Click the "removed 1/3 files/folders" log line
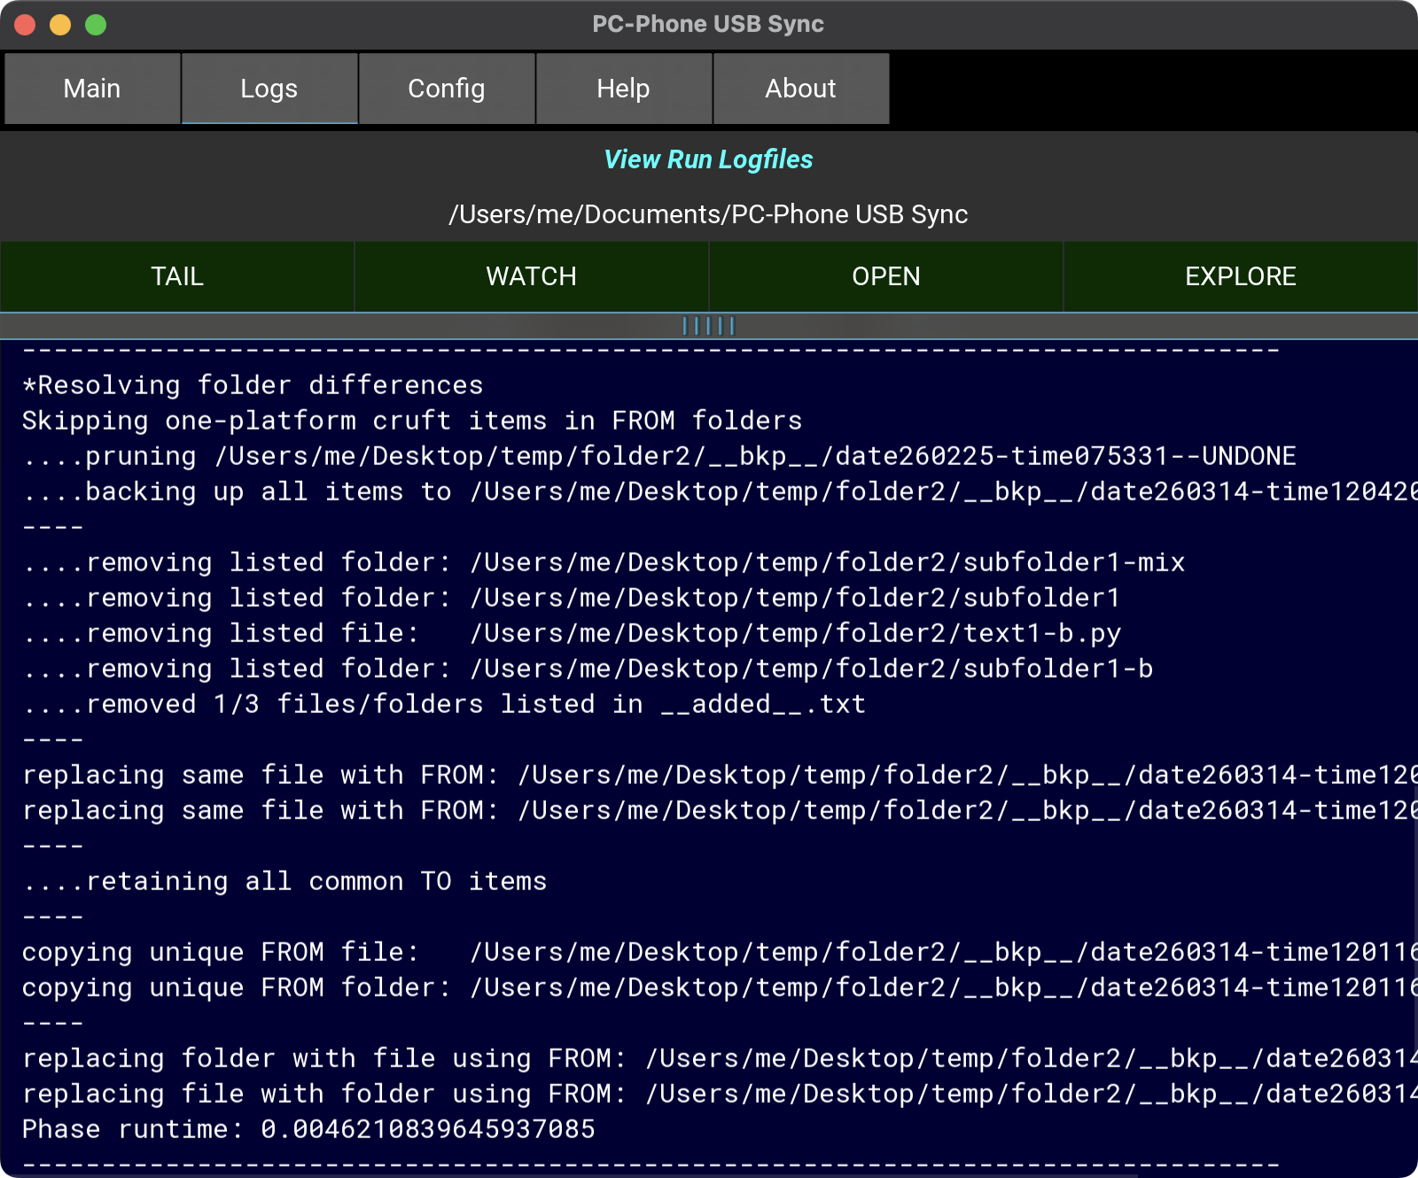This screenshot has height=1178, width=1418. click(443, 704)
